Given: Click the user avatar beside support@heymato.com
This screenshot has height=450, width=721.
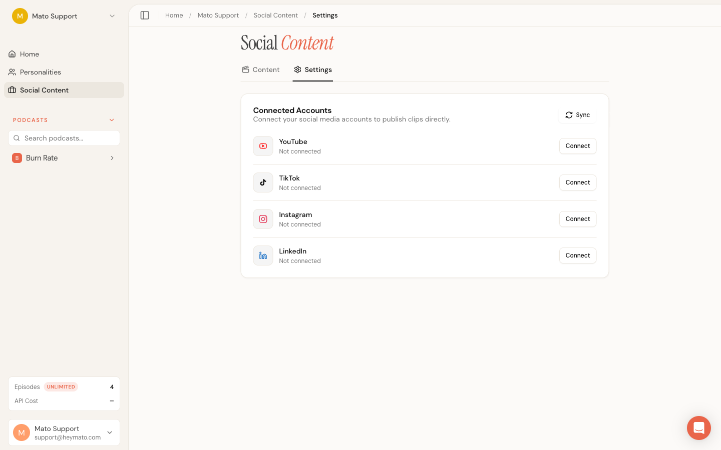Looking at the screenshot, I should click(x=22, y=432).
